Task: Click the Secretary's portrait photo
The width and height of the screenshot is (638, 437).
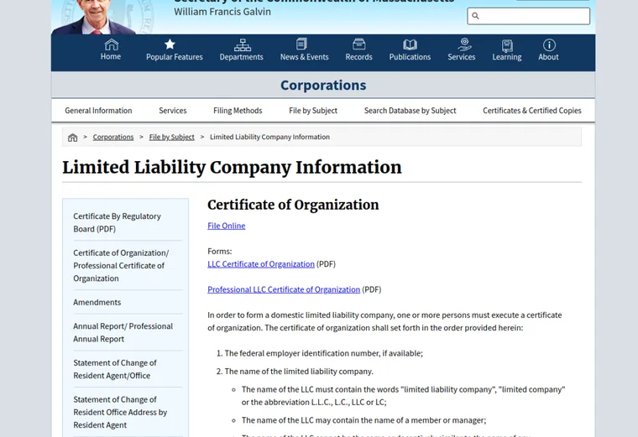Action: click(x=96, y=17)
